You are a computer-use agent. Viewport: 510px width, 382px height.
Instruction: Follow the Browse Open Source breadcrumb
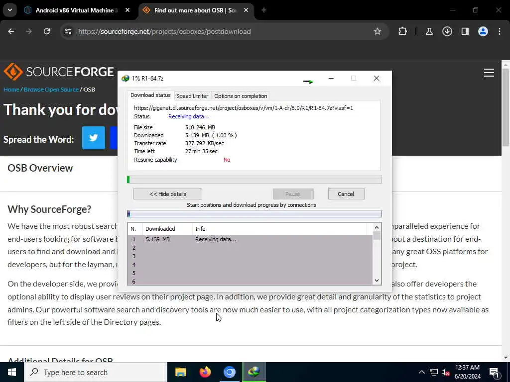click(x=51, y=90)
